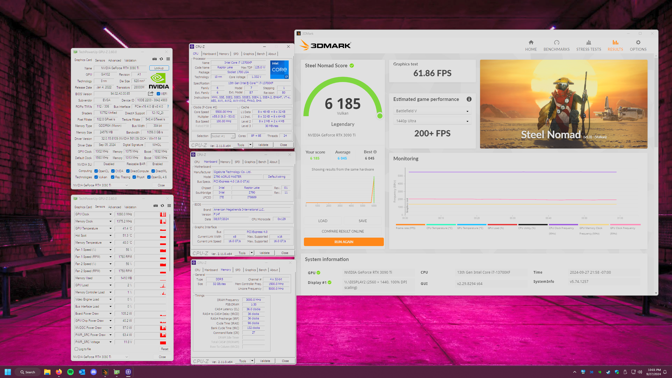Switch to Advanced tab in top GPU-Z window
This screenshot has width=672, height=378.
(x=115, y=60)
